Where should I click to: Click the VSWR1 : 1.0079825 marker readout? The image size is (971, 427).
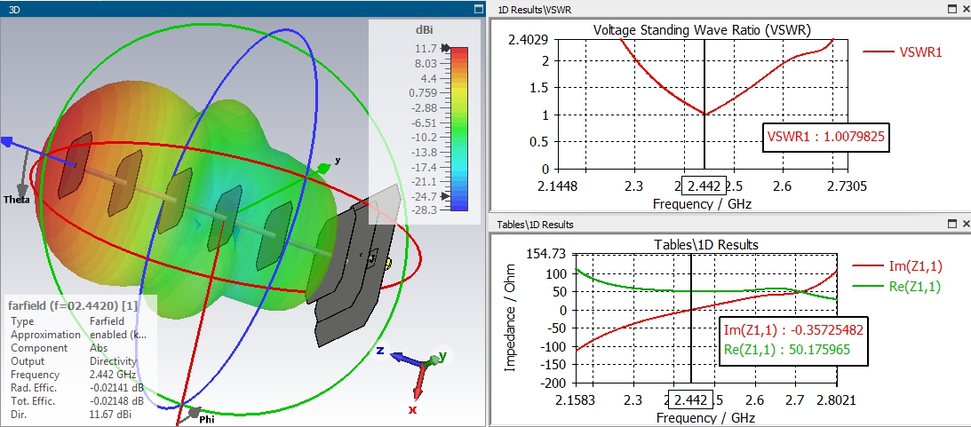826,138
